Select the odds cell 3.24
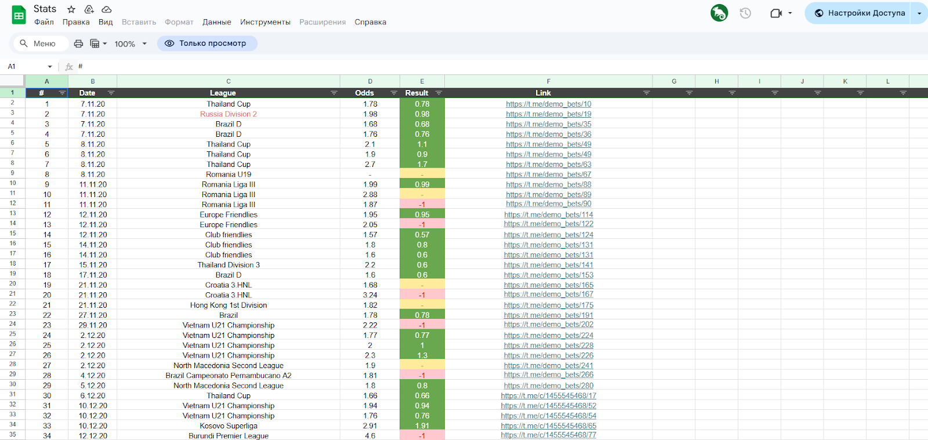928x440 pixels. tap(370, 295)
